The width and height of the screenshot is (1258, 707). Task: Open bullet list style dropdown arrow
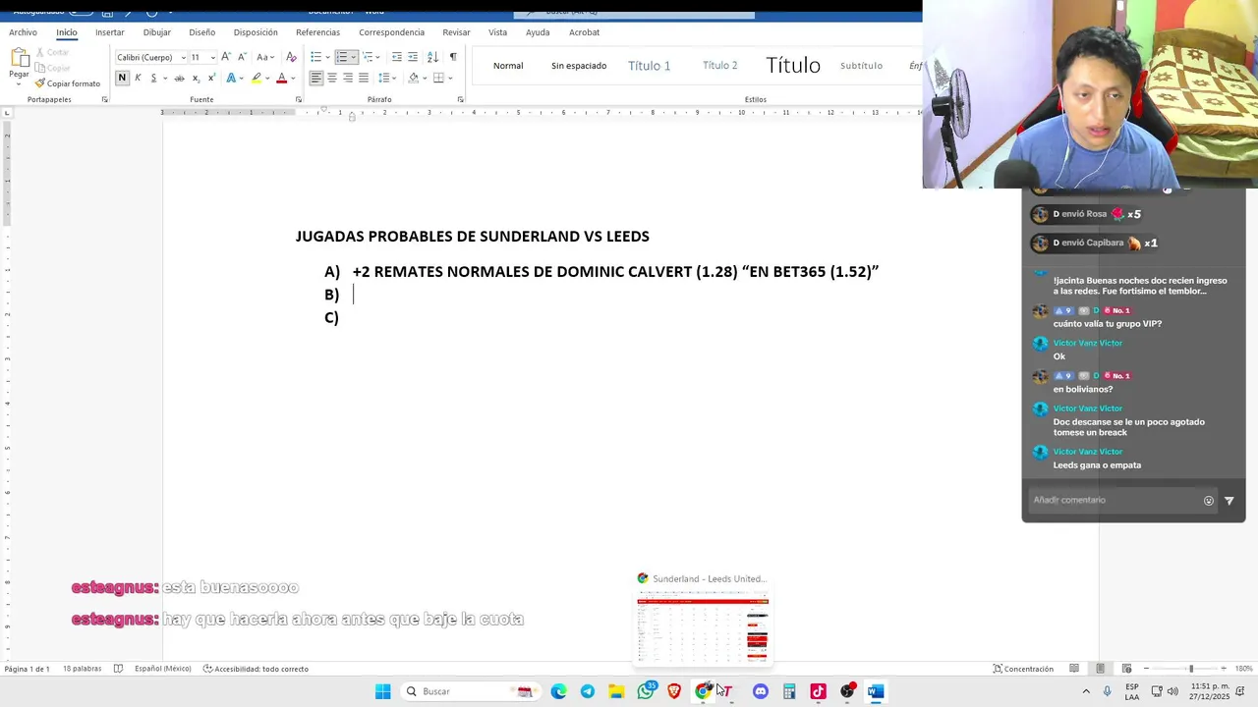[x=327, y=57]
